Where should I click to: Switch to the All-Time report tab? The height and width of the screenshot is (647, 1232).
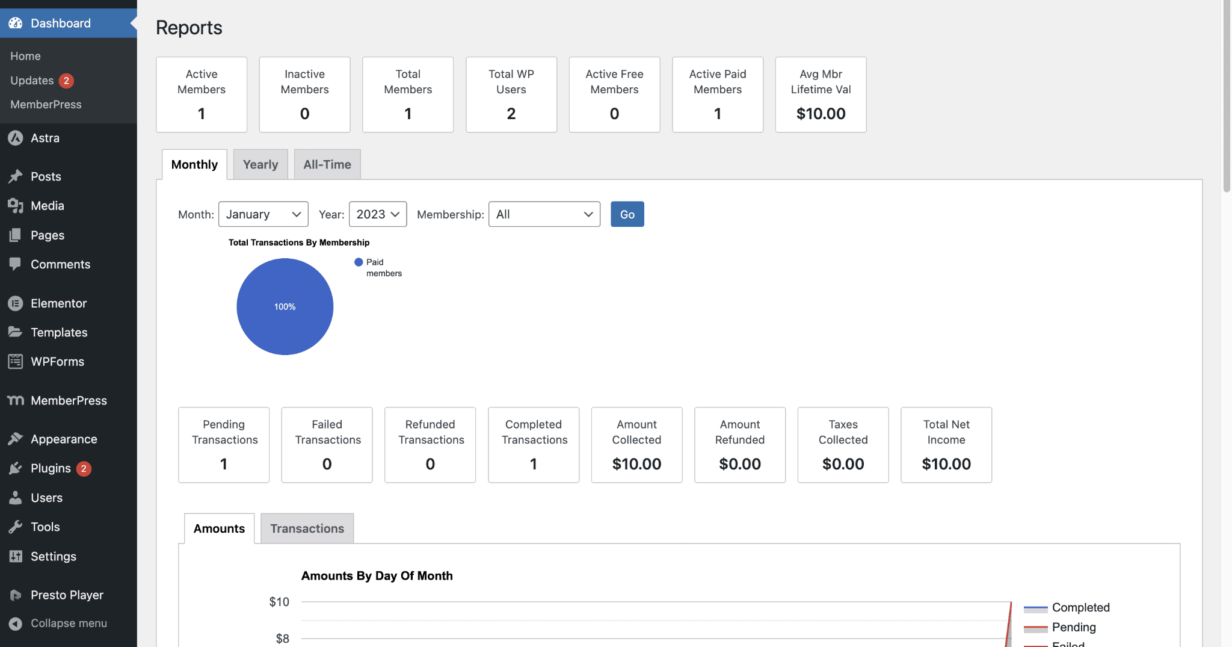327,164
